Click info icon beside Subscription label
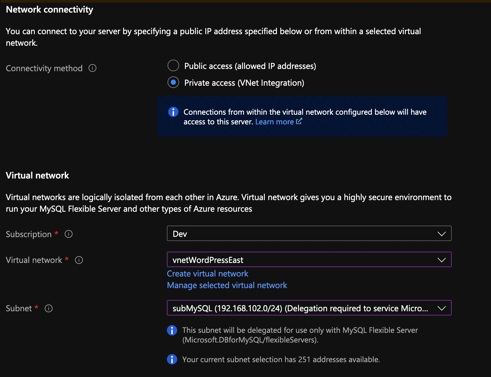Screen dimensions: 491x377 click(69, 234)
